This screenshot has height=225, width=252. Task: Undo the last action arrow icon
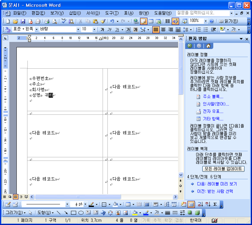(x=112, y=21)
